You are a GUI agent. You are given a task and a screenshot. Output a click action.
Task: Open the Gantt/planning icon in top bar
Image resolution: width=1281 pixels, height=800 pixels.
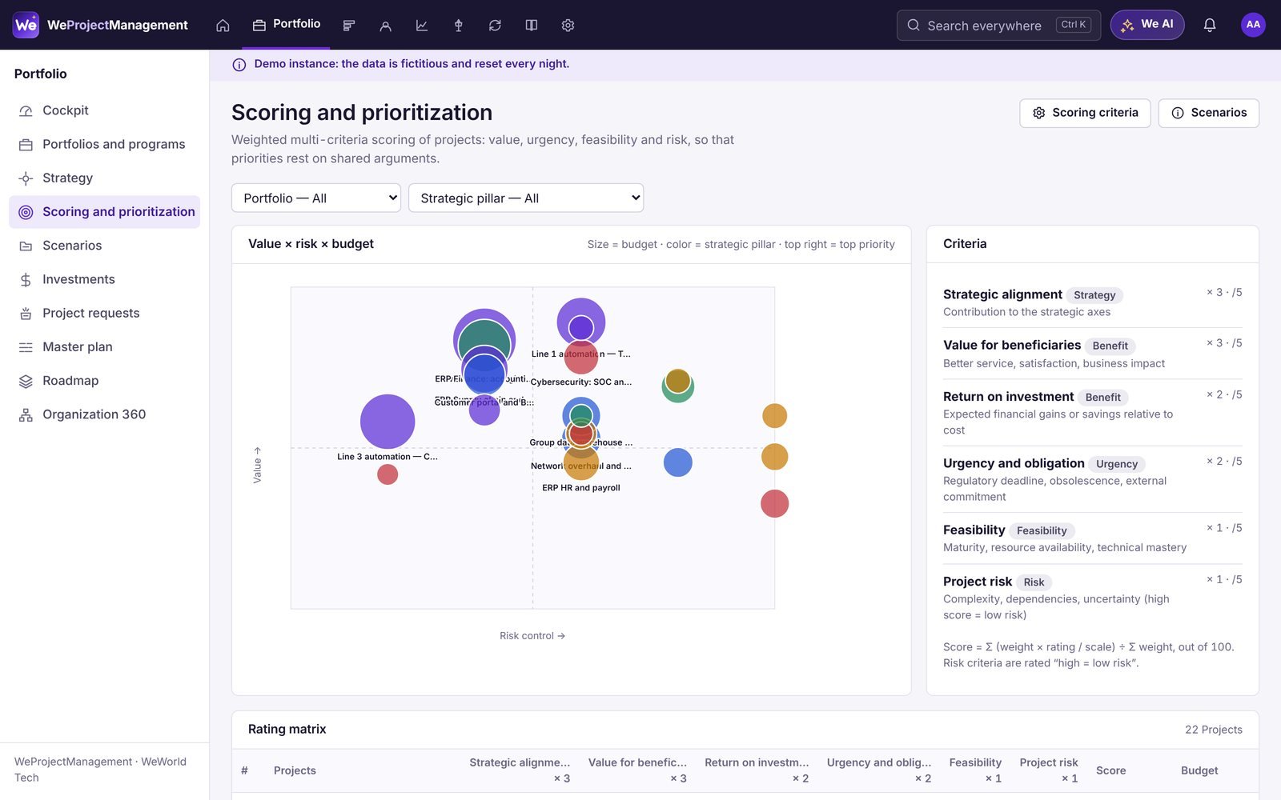click(x=349, y=26)
